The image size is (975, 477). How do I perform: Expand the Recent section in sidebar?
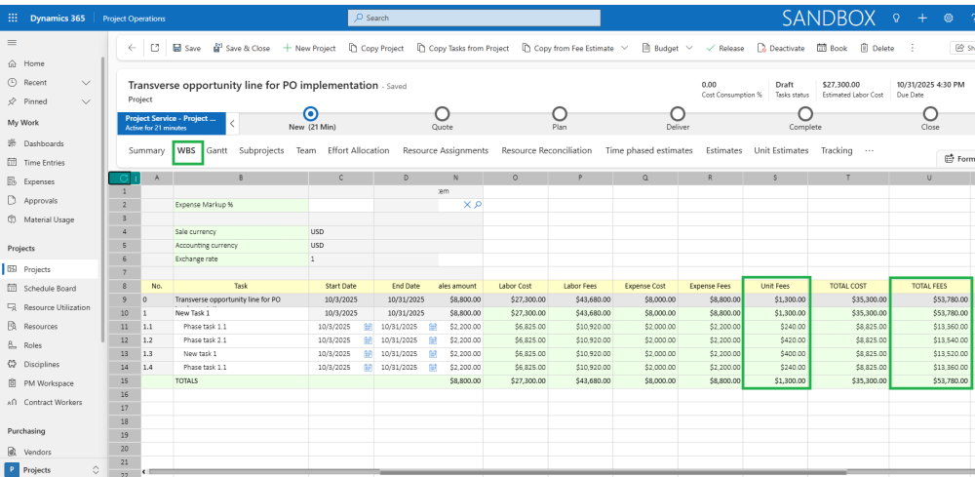click(86, 83)
